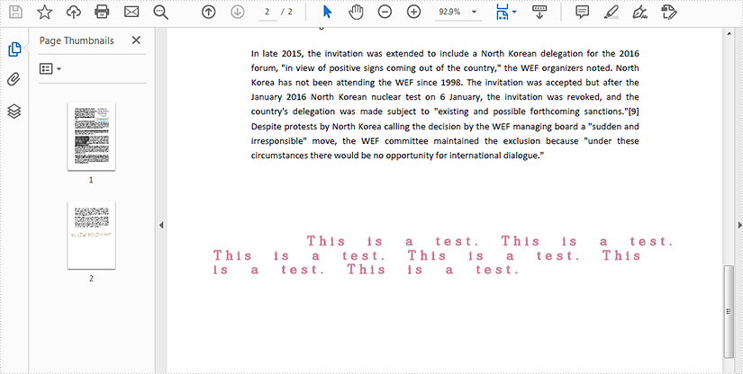
Task: Add a sticky note comment
Action: (x=583, y=12)
